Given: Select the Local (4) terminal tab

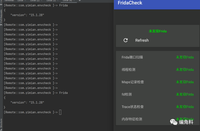Looking at the screenshot, I should click(x=67, y=1).
